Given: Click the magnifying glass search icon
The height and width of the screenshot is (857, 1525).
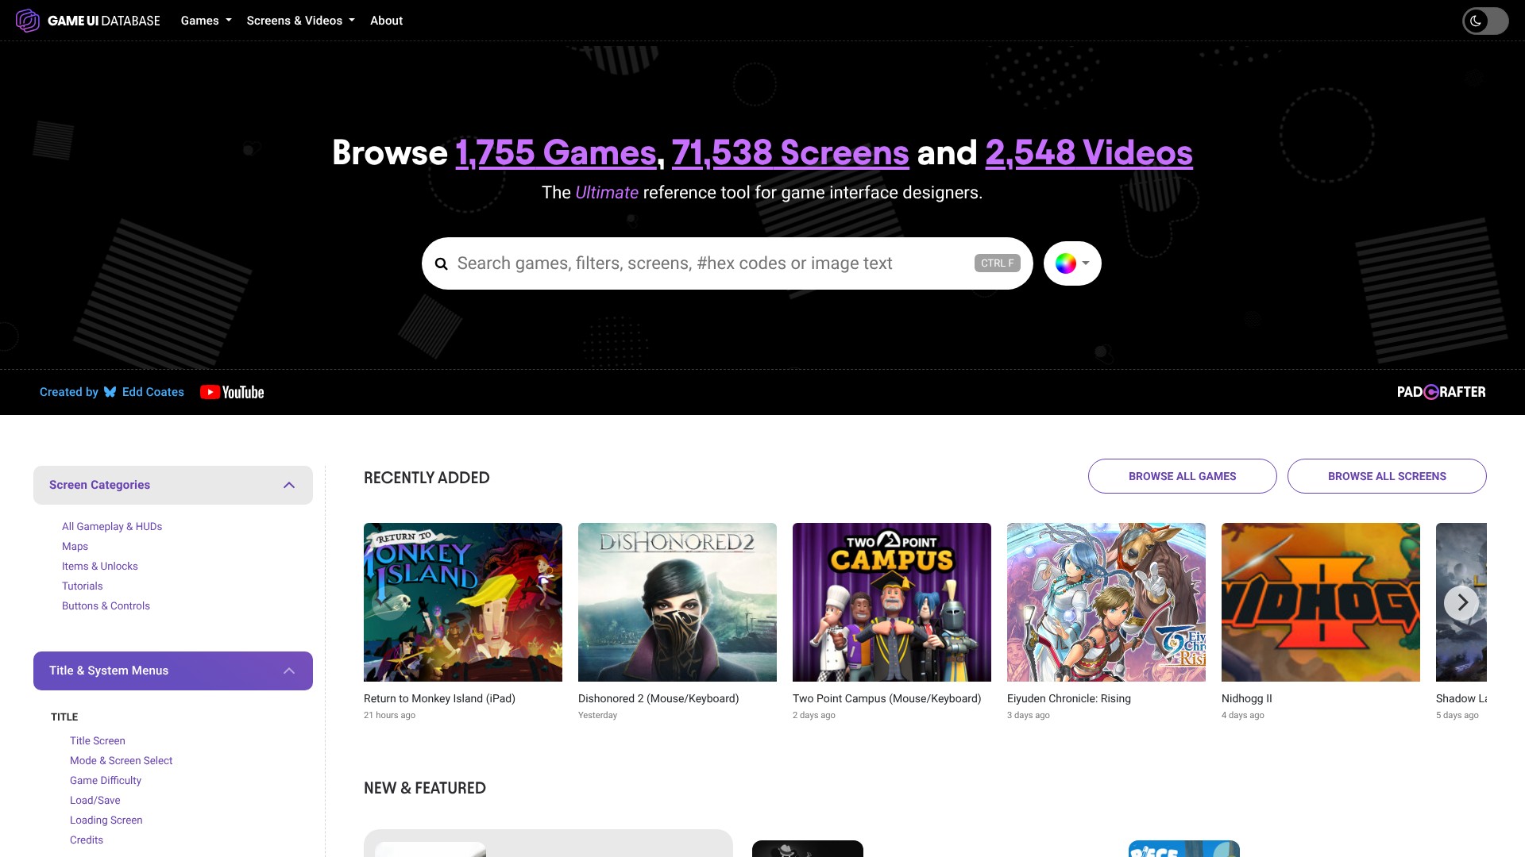Looking at the screenshot, I should (x=442, y=264).
